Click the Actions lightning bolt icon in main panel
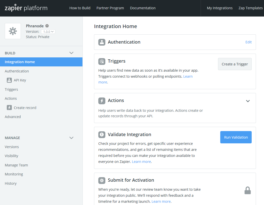The height and width of the screenshot is (205, 264). 102,100
